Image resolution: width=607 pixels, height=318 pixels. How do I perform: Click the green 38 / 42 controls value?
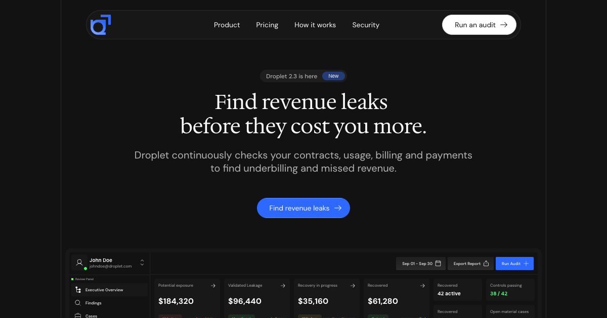coord(499,294)
